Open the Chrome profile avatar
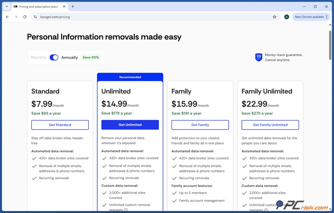 click(287, 17)
